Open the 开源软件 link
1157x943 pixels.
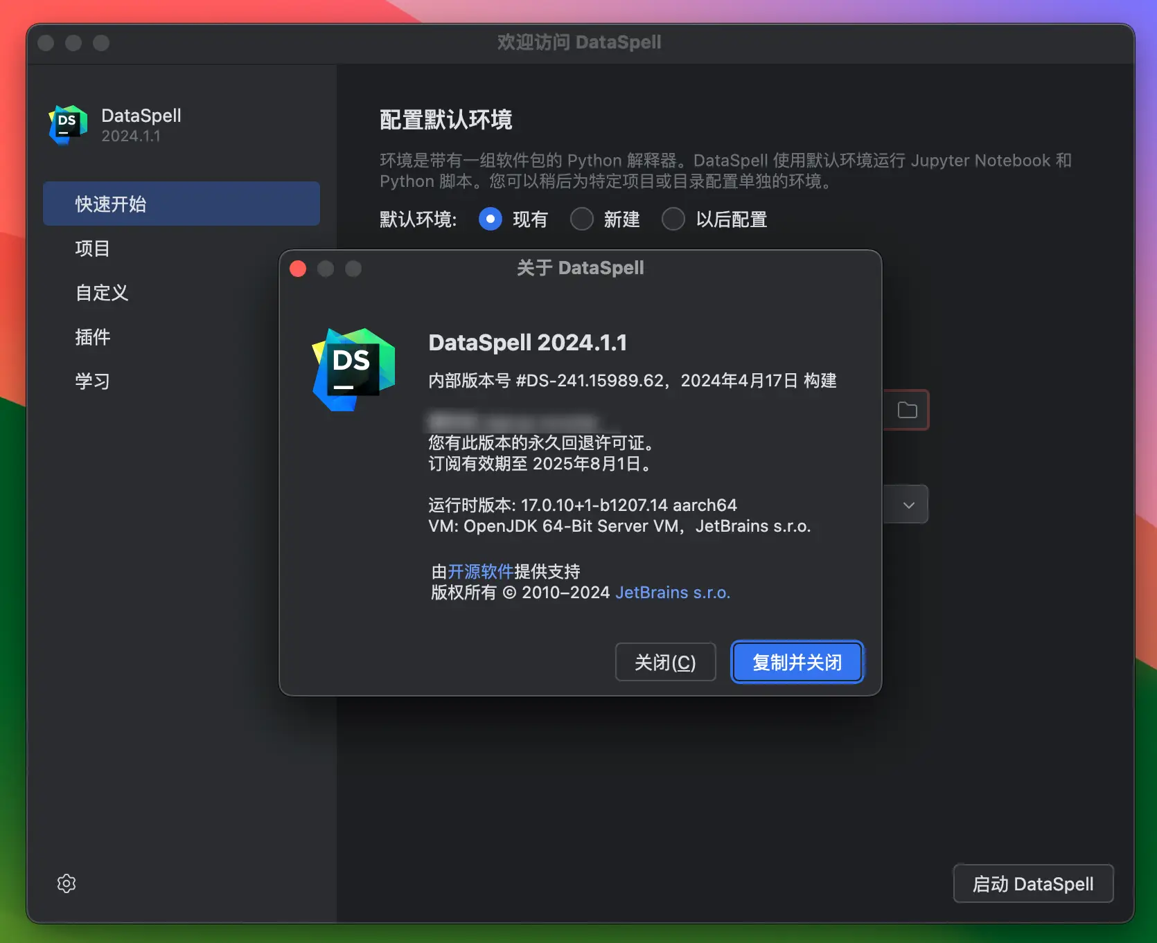(x=480, y=572)
